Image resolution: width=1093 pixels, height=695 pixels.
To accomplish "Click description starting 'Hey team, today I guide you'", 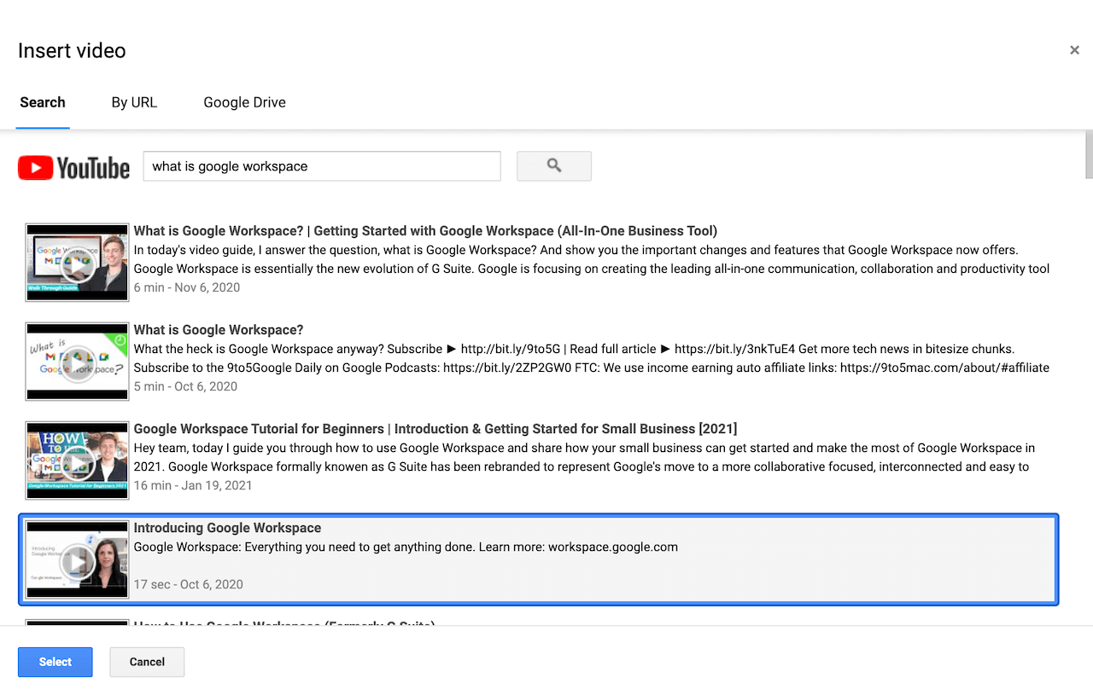I will point(585,457).
